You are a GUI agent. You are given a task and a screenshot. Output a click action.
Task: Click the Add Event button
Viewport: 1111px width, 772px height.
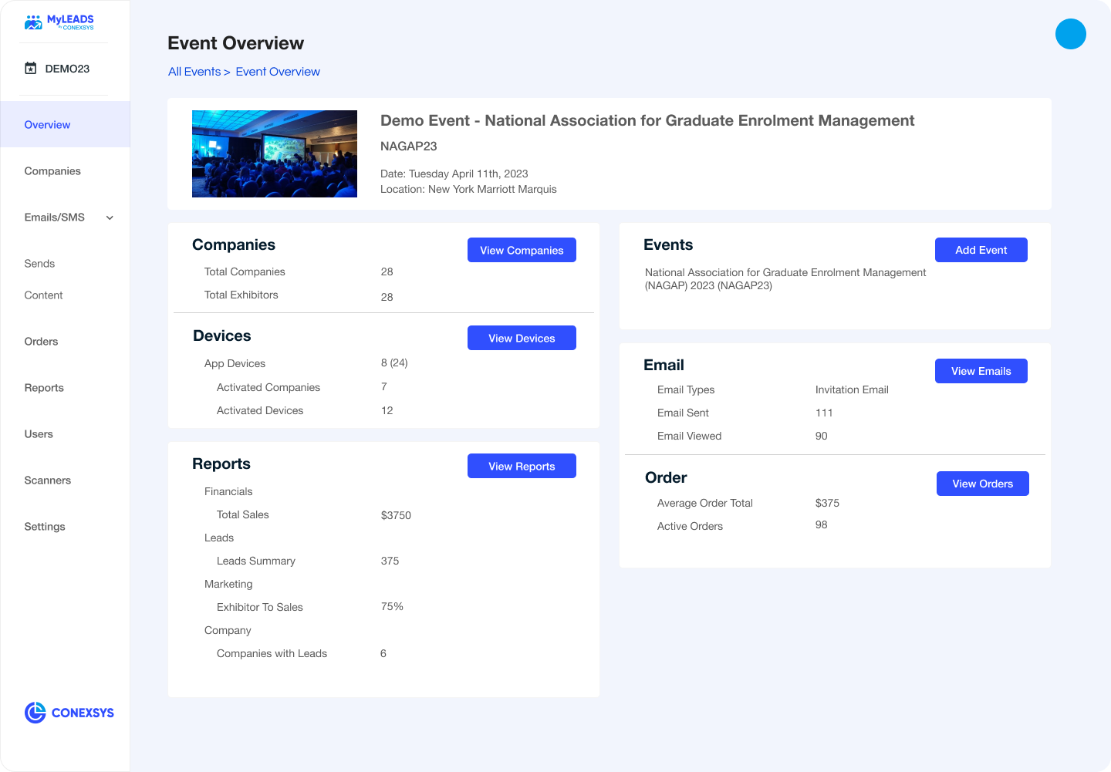(981, 250)
